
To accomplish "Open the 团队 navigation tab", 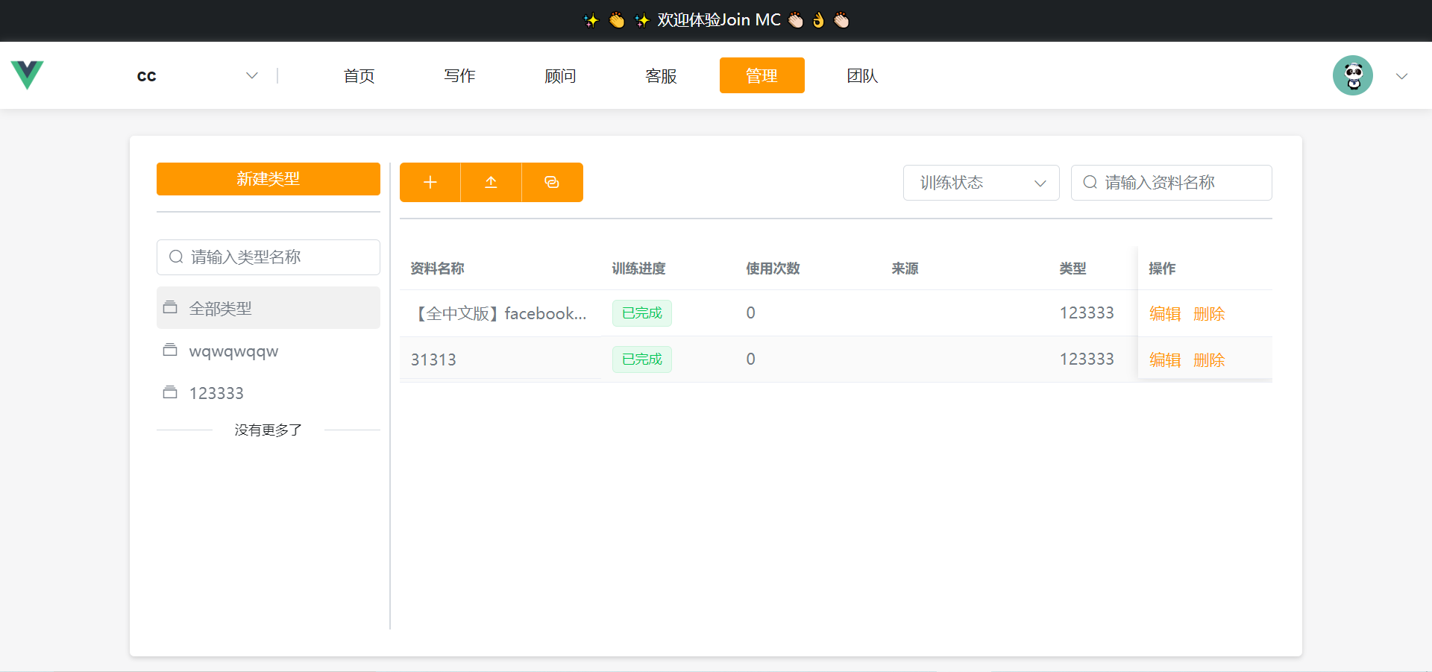I will [862, 75].
